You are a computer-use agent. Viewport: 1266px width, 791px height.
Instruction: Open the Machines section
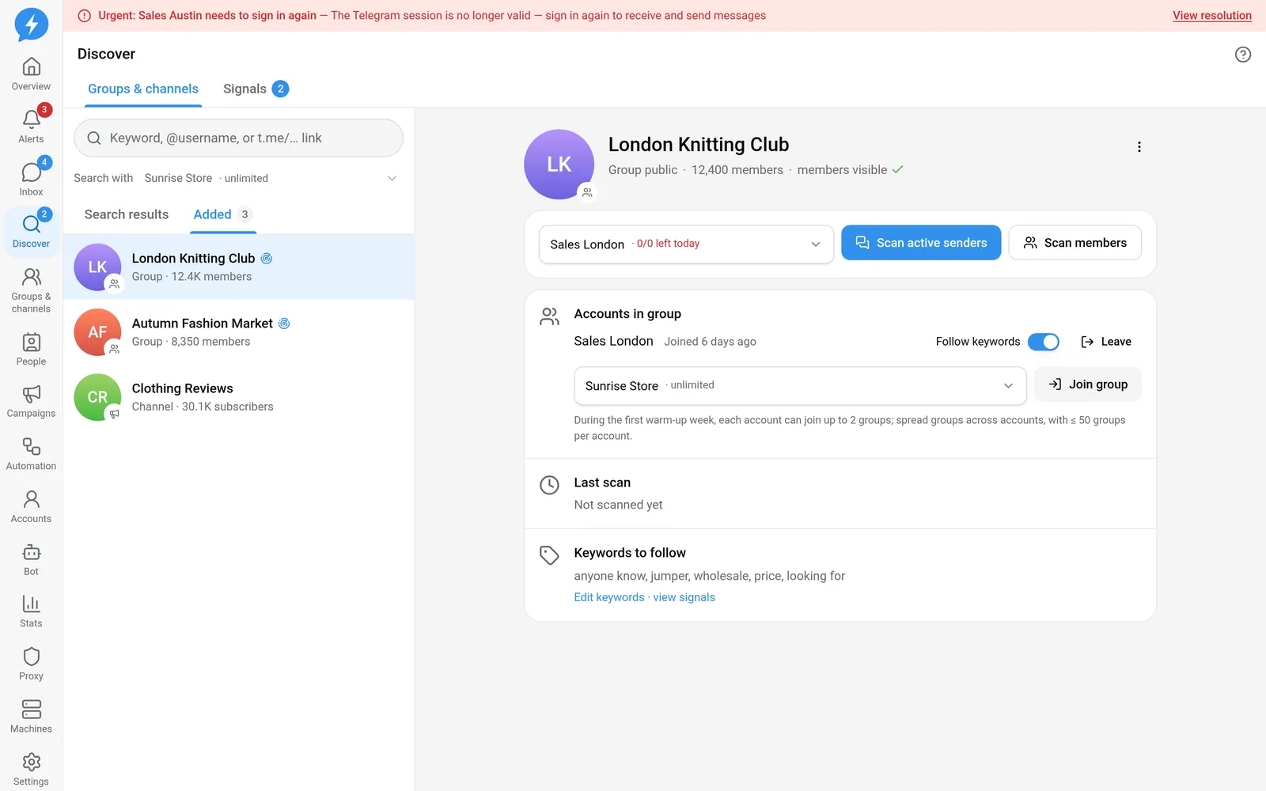coord(31,717)
